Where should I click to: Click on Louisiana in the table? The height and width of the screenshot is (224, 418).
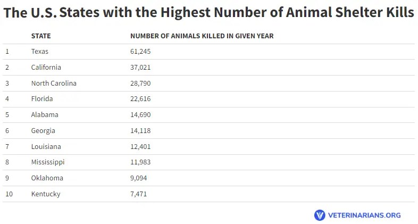click(x=46, y=147)
